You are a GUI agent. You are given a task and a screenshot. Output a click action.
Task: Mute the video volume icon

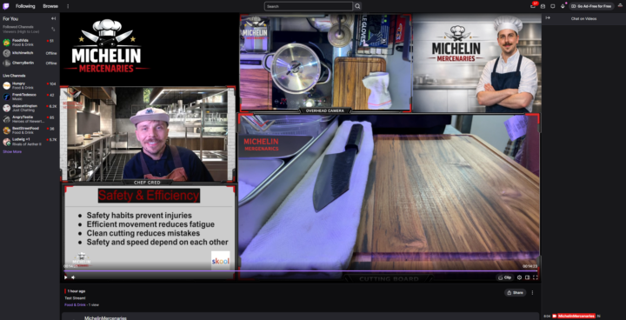click(x=73, y=277)
